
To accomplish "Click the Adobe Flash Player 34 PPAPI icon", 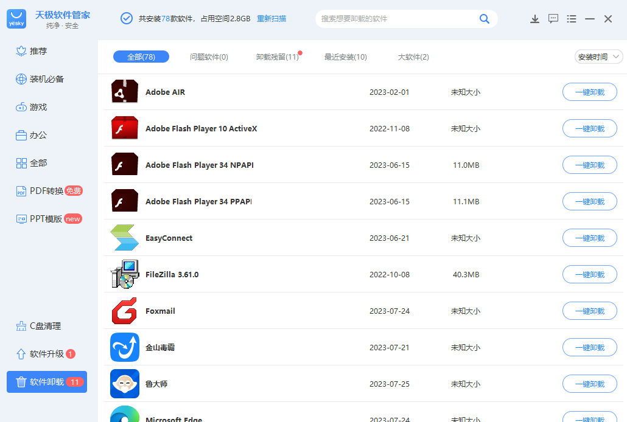I will (125, 201).
